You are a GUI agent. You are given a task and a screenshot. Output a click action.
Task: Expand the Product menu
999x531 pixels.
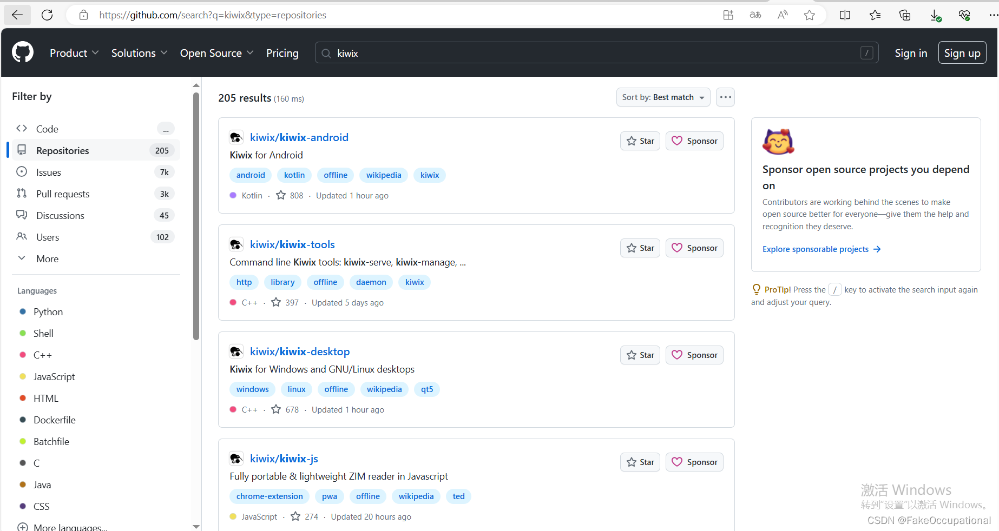click(x=74, y=53)
